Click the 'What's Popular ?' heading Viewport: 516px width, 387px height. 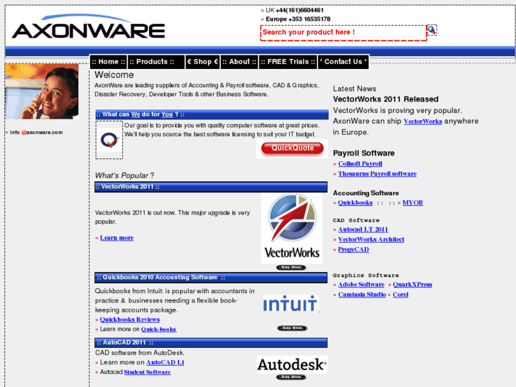124,175
